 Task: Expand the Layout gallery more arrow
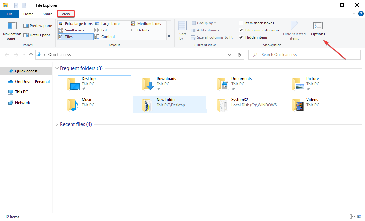(169, 37)
